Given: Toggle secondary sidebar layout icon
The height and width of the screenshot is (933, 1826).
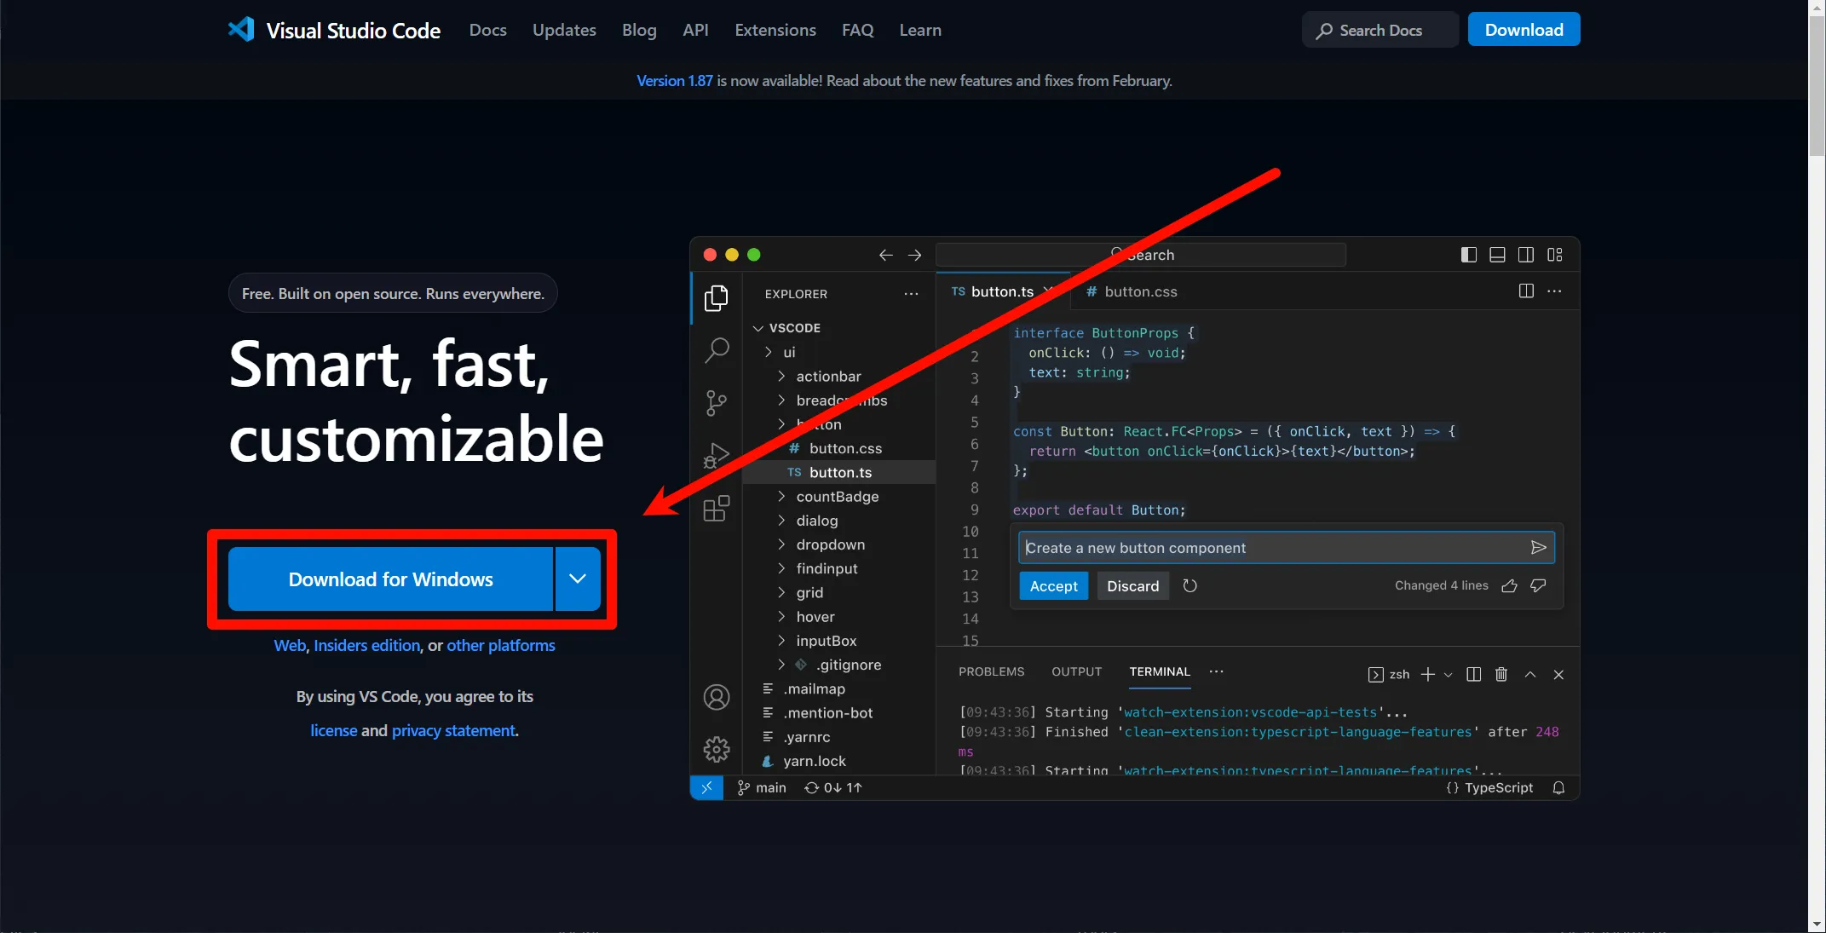Looking at the screenshot, I should [1526, 255].
